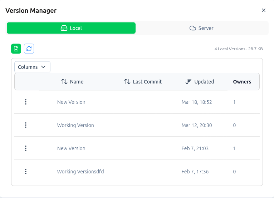Click the Owners column header
This screenshot has width=274, height=198.
click(242, 82)
